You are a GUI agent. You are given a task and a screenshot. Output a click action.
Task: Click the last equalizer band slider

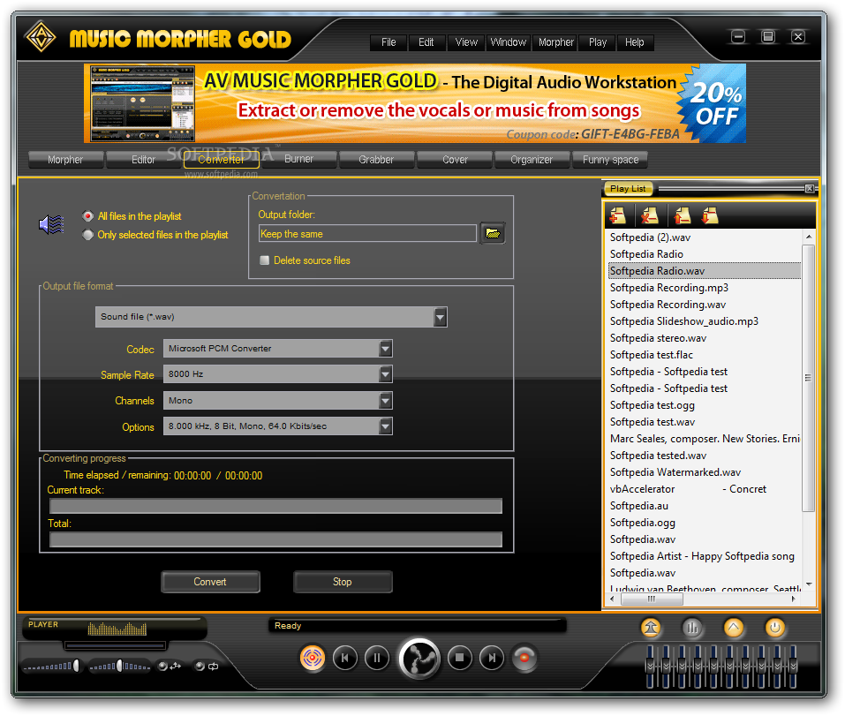tap(793, 667)
